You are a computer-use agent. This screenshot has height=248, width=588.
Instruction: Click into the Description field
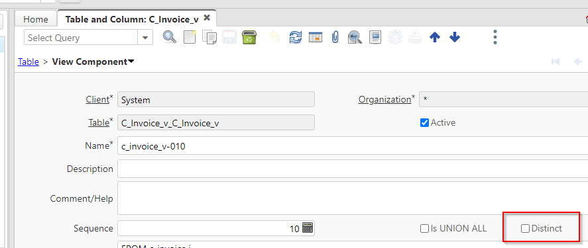353,169
